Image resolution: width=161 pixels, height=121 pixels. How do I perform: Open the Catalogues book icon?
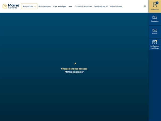[155, 17]
